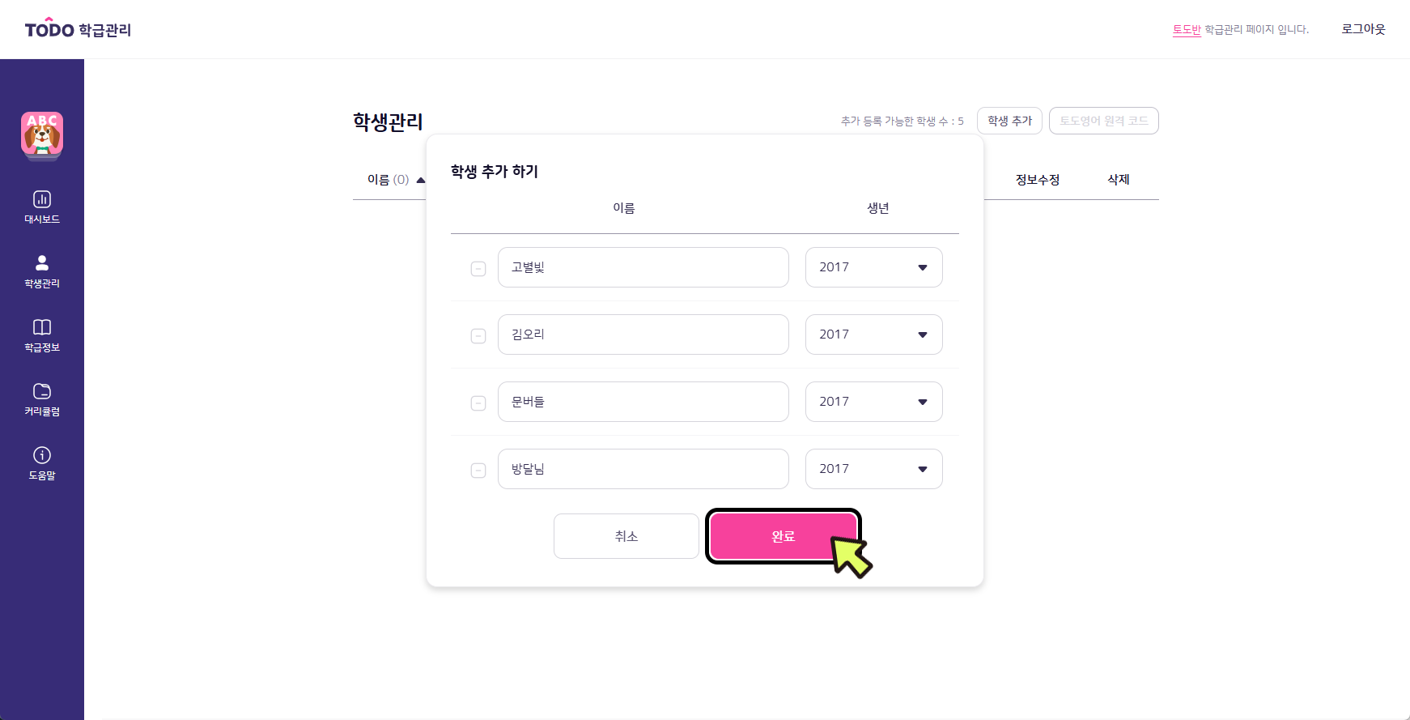Expand the birth year dropdown for 문버들
This screenshot has width=1410, height=720.
[874, 402]
